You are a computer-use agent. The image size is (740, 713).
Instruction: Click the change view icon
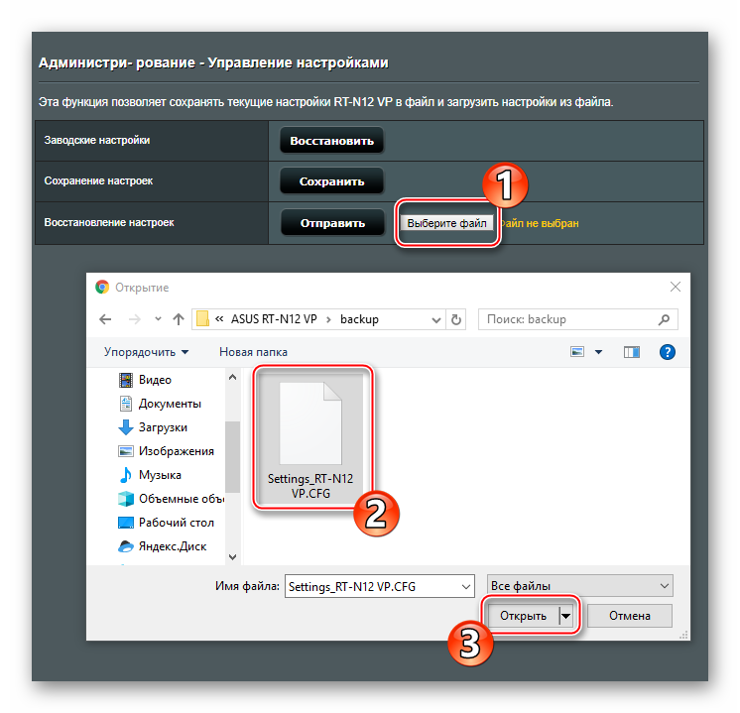[x=577, y=352]
